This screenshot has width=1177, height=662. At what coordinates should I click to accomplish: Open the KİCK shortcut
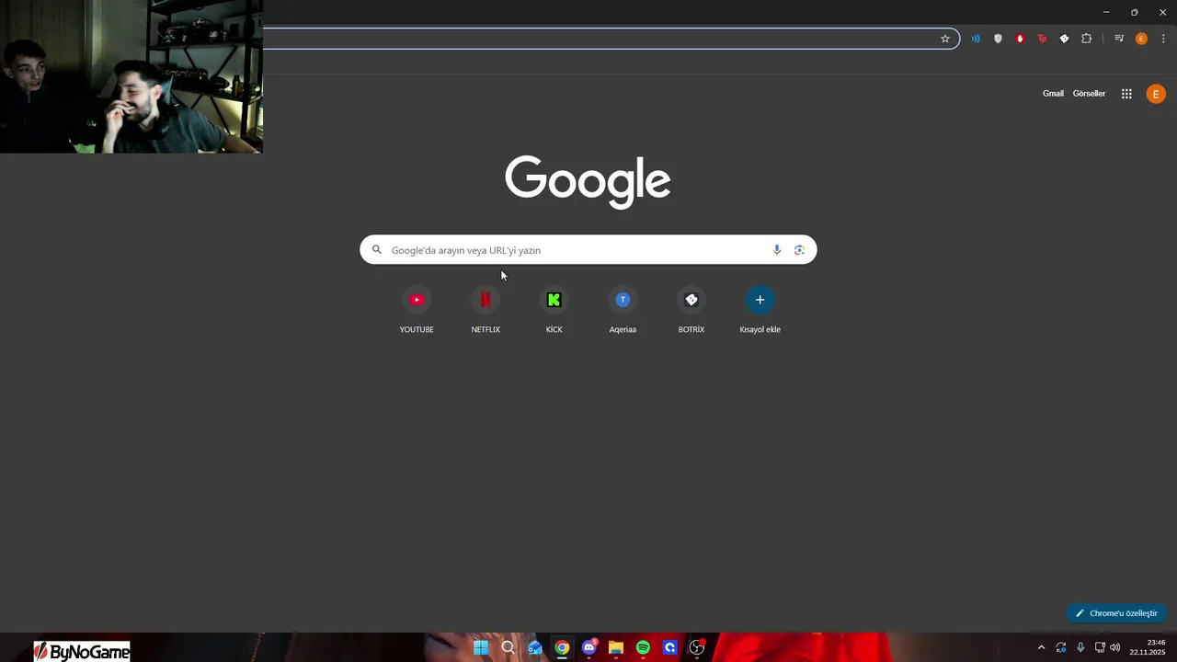pos(554,311)
